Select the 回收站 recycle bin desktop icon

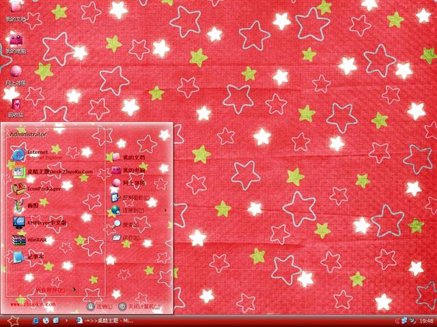(x=16, y=107)
